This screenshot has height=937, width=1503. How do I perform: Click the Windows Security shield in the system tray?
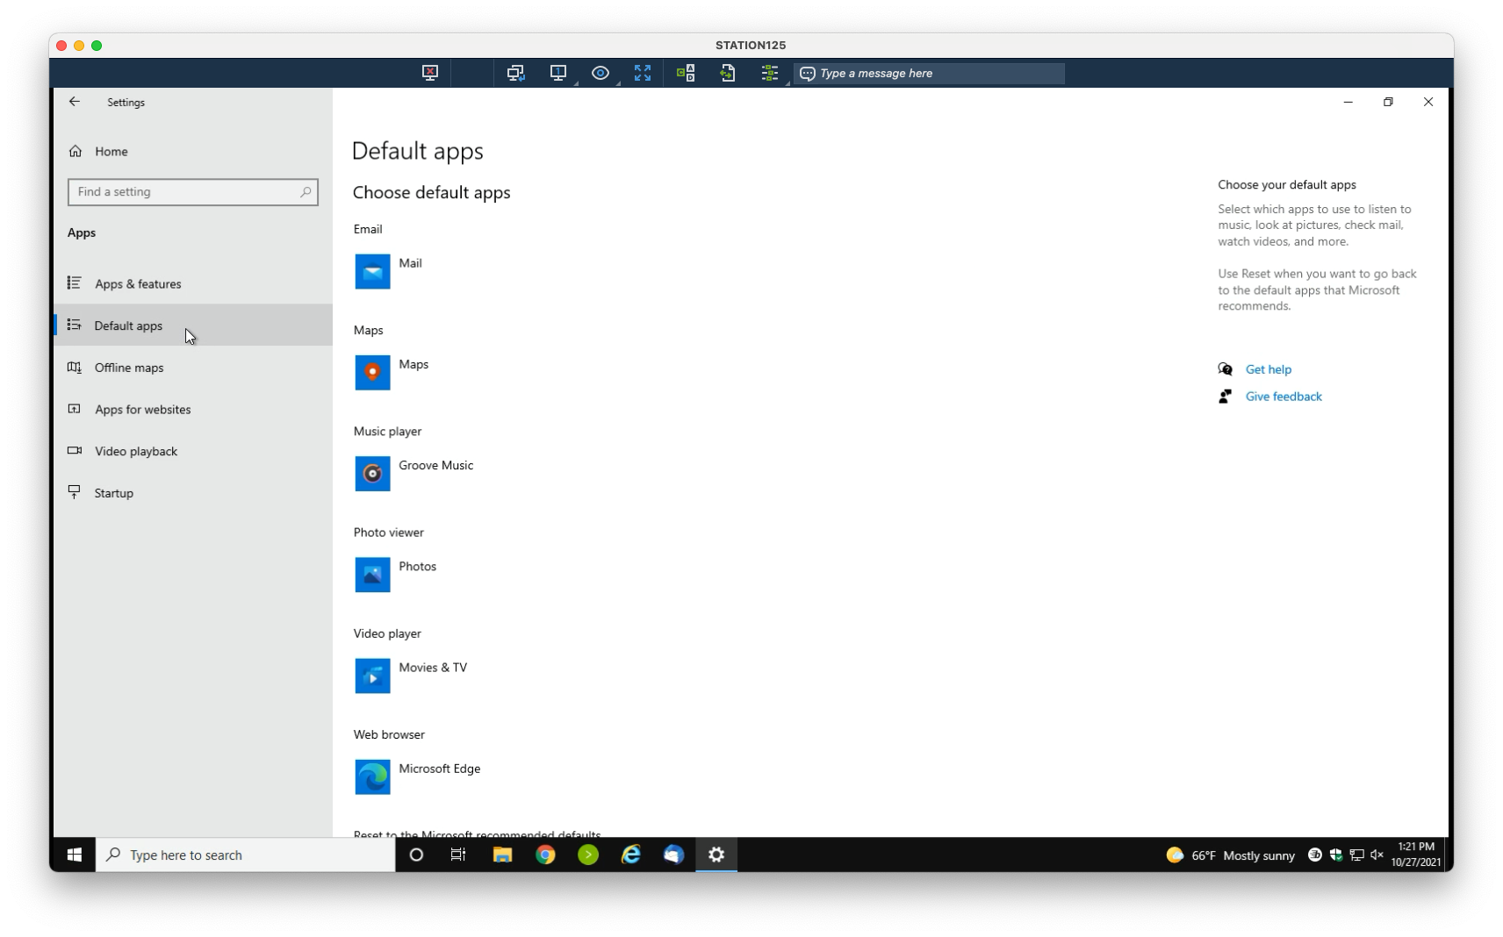click(1336, 855)
